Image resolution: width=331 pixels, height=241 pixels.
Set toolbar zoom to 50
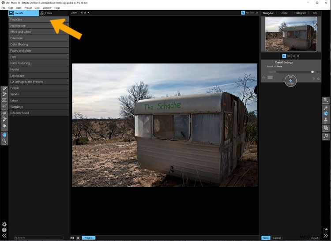pyautogui.click(x=252, y=13)
